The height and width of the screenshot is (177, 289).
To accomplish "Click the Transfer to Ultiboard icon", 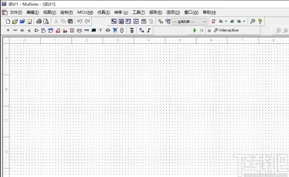I will click(x=221, y=22).
